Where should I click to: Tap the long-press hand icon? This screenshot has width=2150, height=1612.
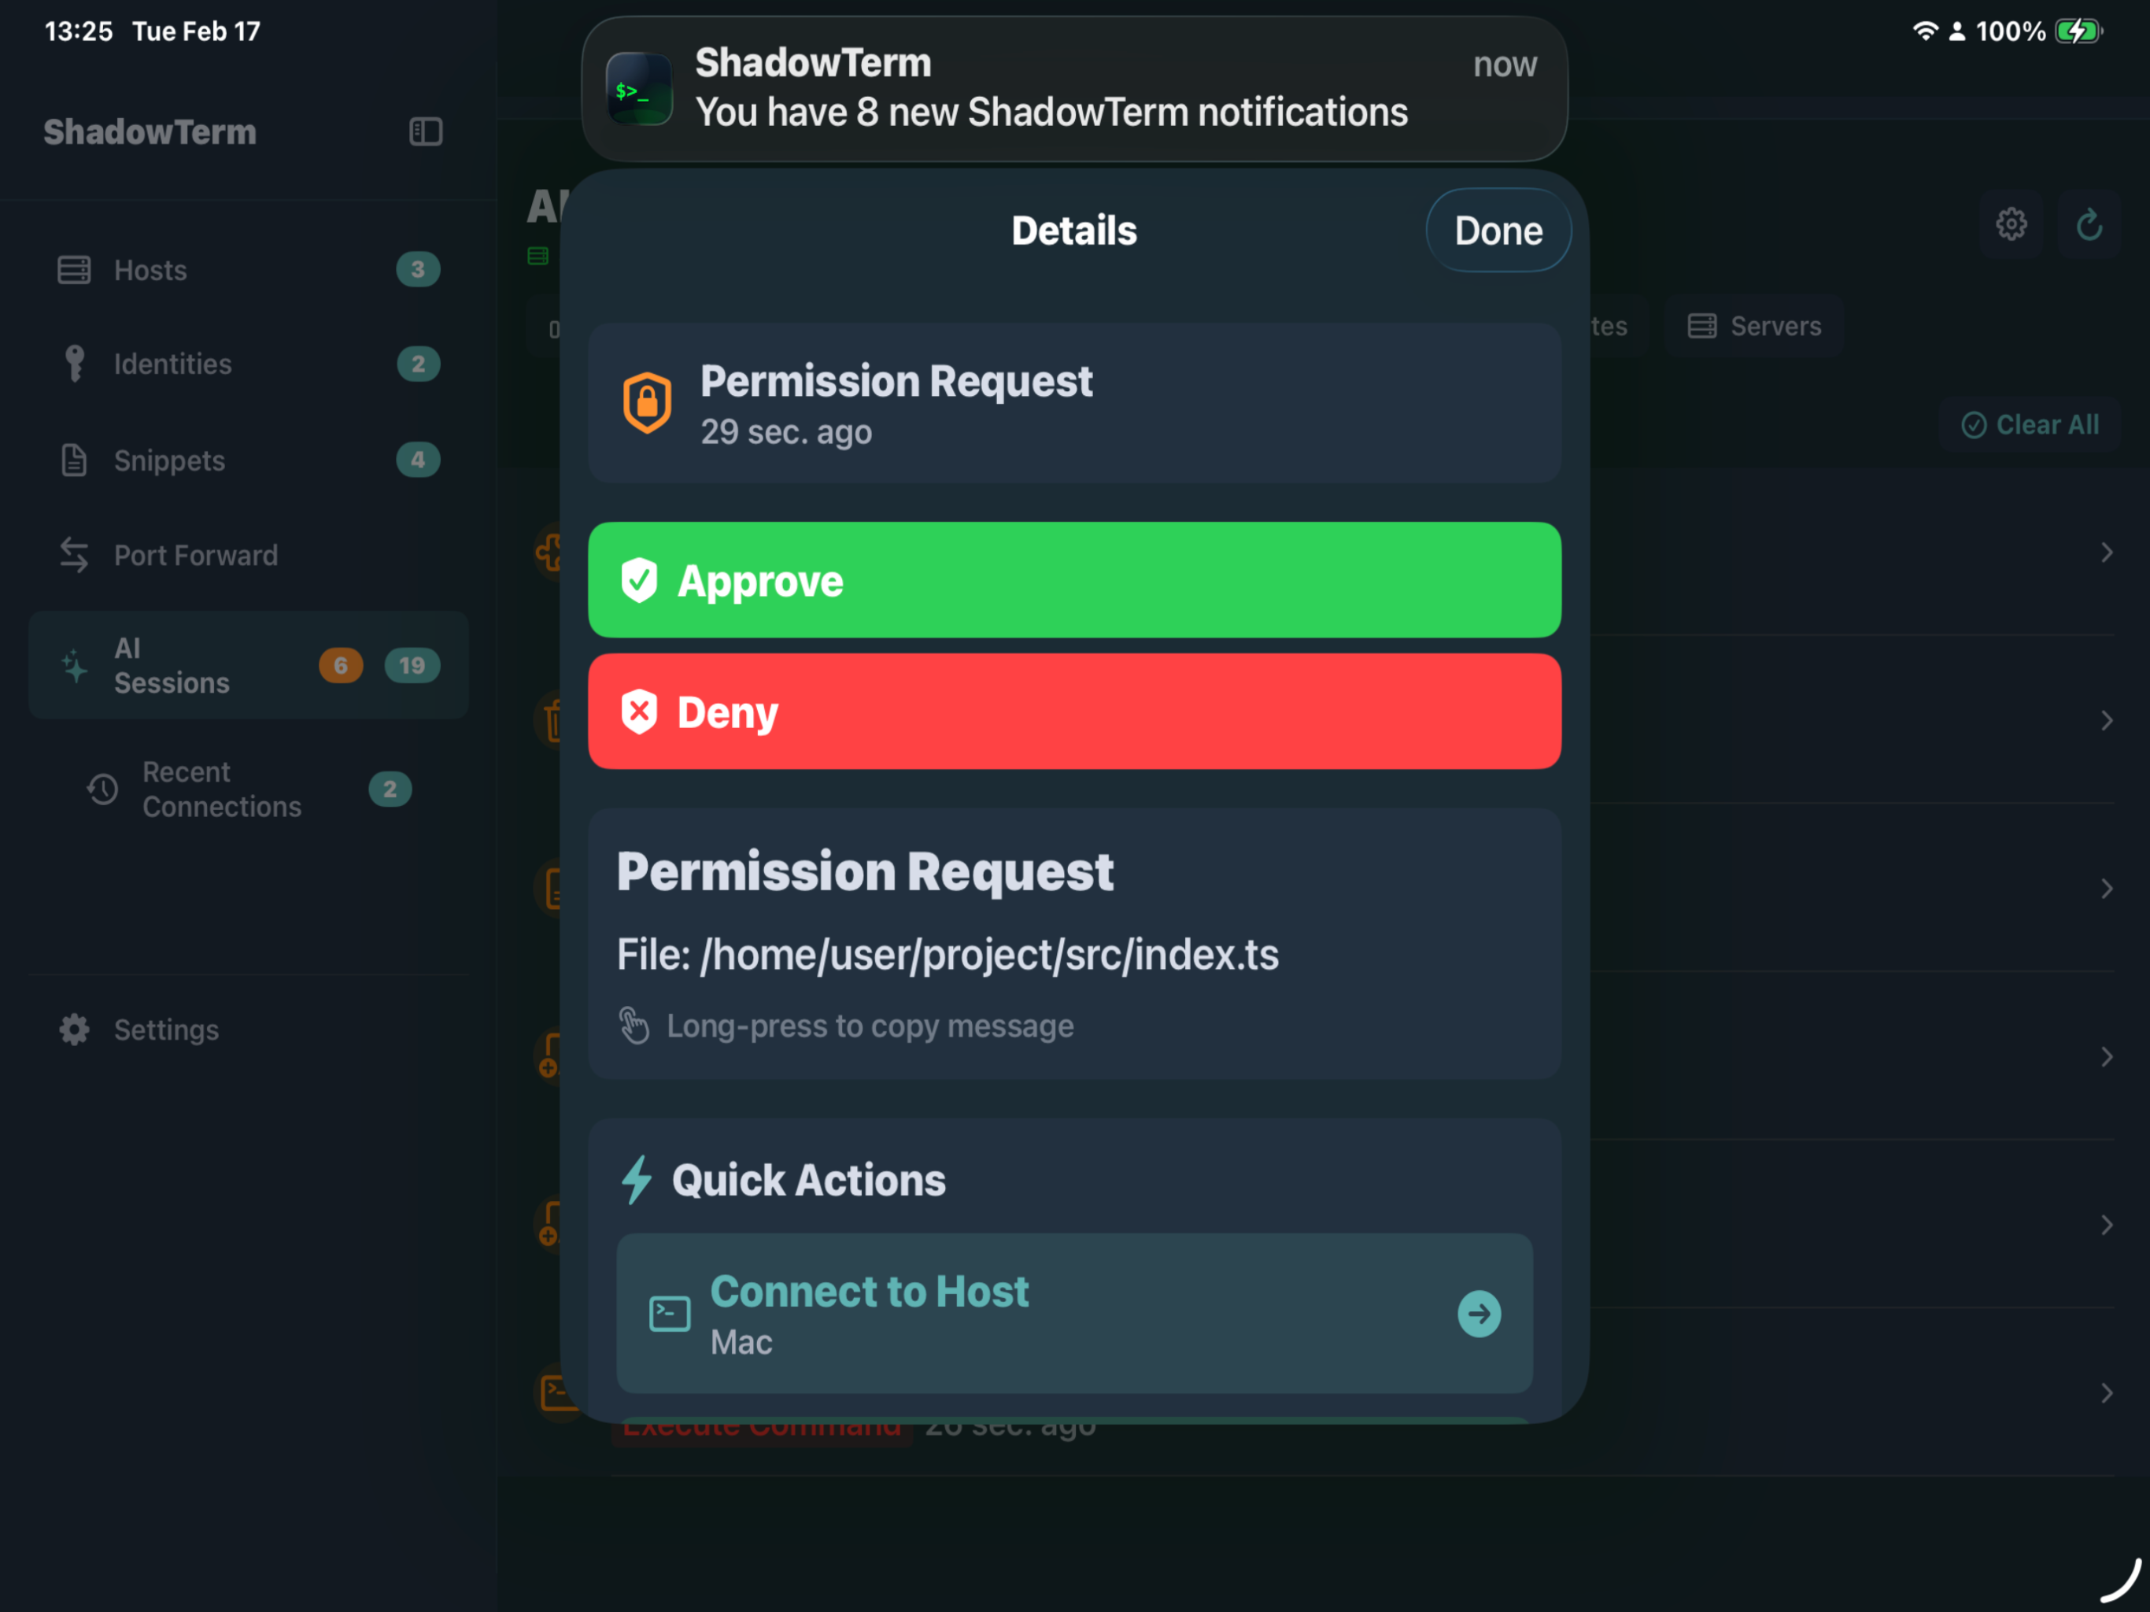[634, 1026]
